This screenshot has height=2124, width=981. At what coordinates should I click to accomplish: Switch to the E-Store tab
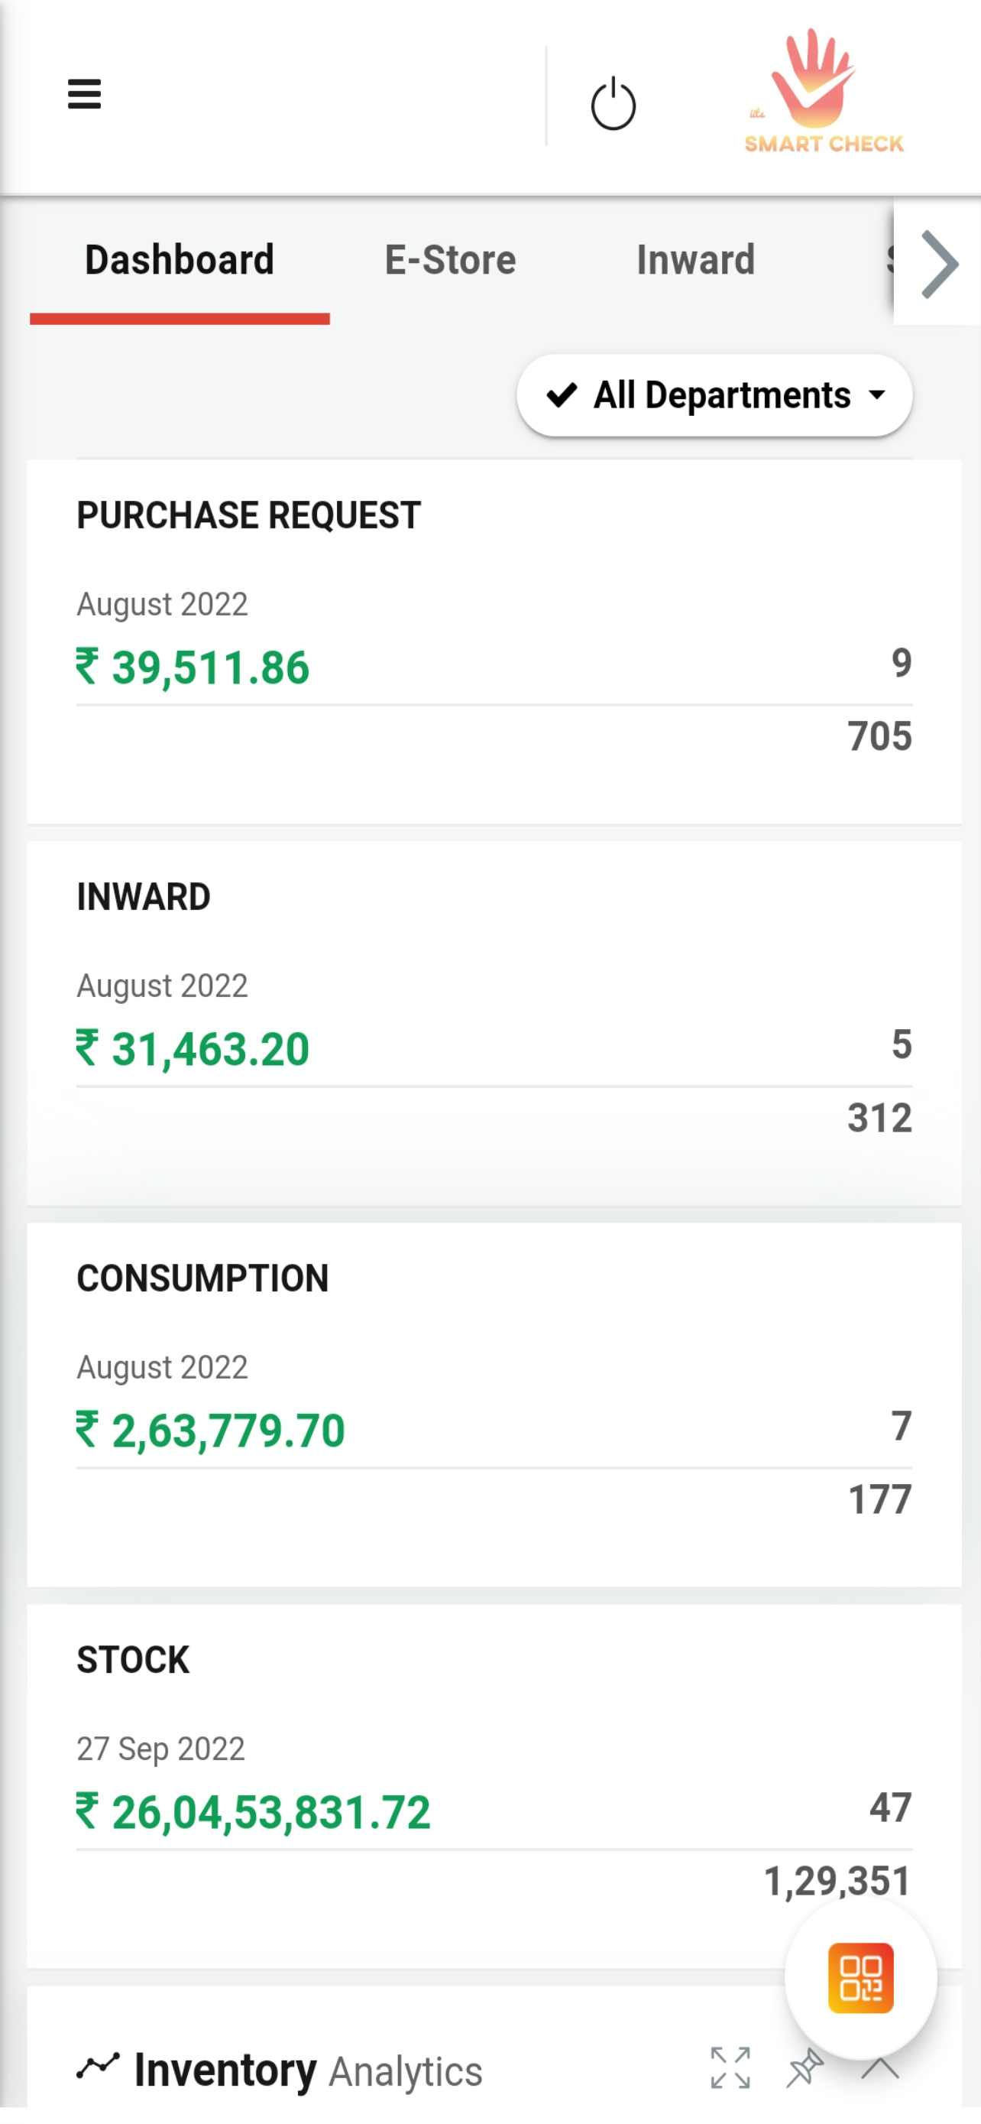coord(450,260)
